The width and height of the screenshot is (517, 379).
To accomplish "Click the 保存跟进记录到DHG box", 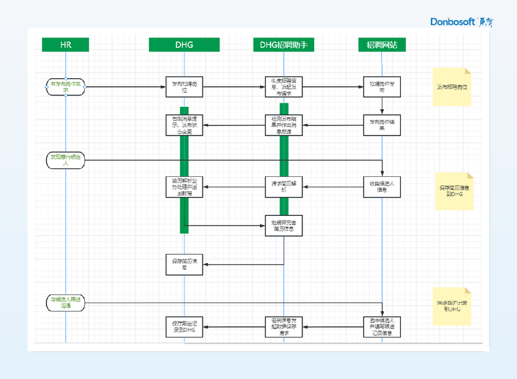I will coord(184,327).
